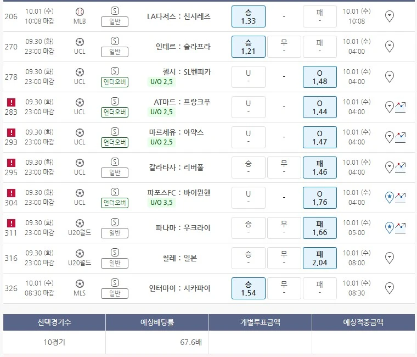Click the red alert icon on game 311
The image size is (417, 357).
point(11,223)
